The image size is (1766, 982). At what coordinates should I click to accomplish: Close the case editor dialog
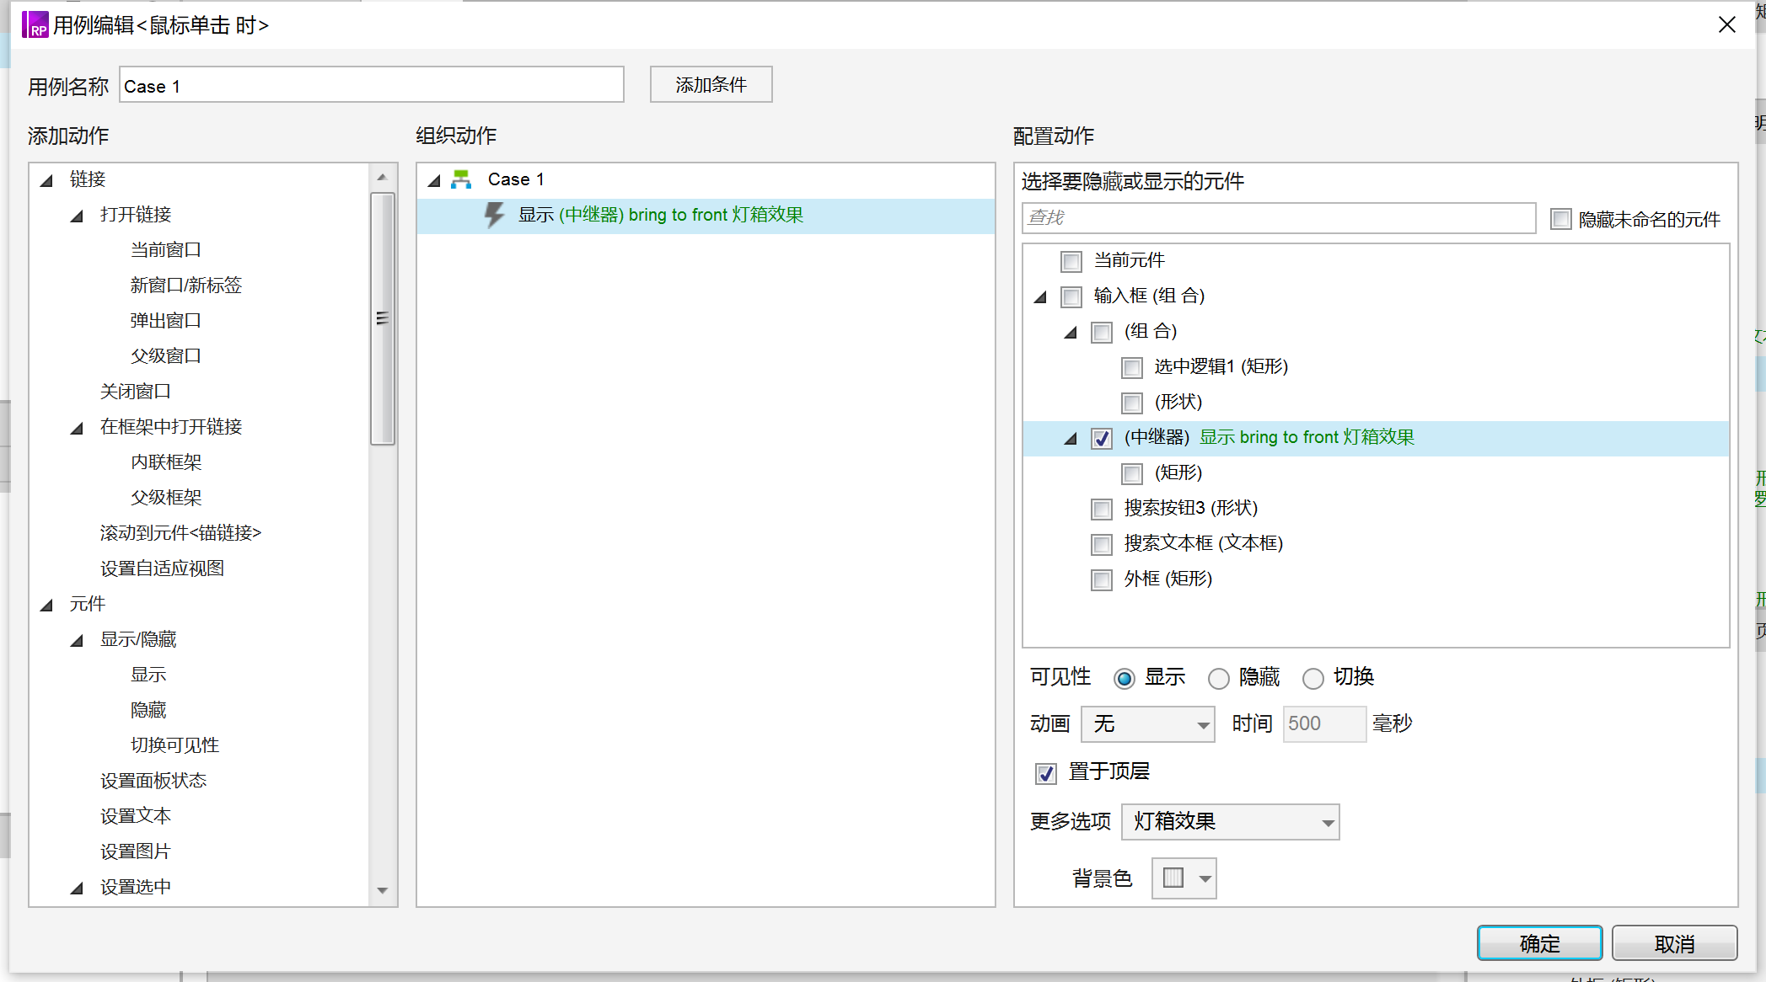pyautogui.click(x=1726, y=24)
